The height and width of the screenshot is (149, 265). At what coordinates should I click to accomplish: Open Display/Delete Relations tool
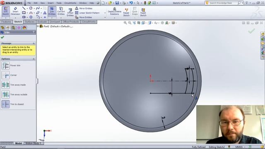tap(114, 11)
